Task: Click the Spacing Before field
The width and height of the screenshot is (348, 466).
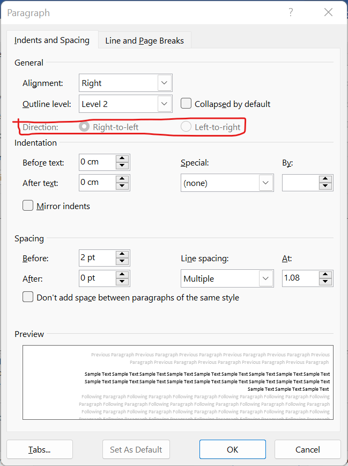Action: click(x=97, y=257)
